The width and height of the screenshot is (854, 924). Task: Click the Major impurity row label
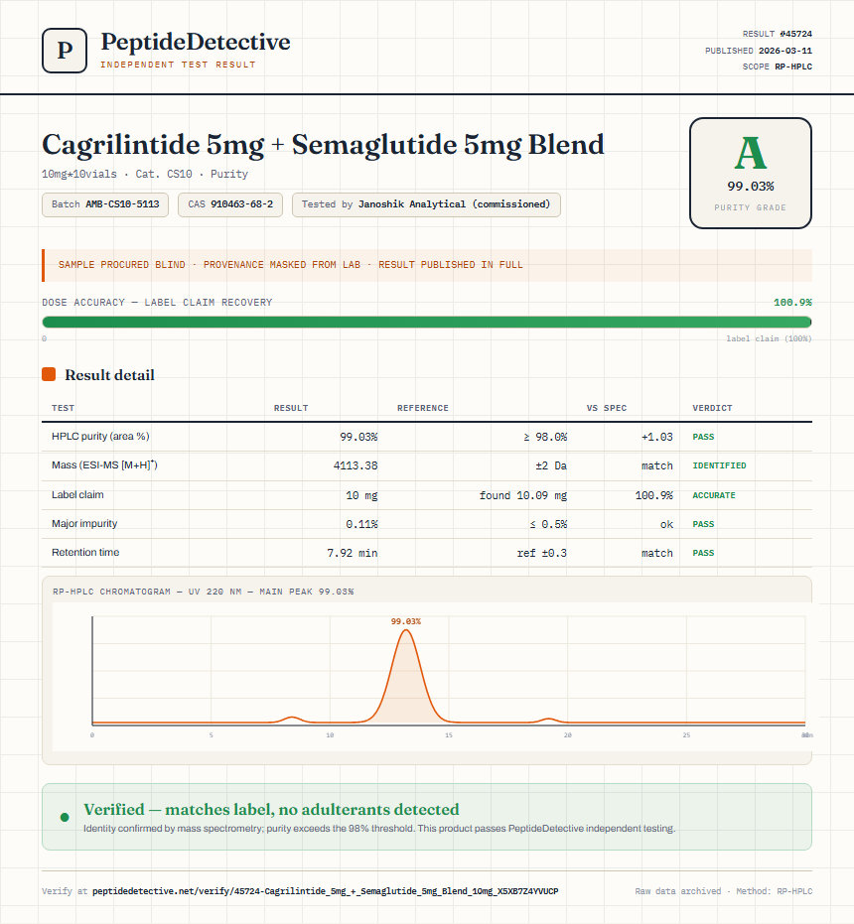84,523
